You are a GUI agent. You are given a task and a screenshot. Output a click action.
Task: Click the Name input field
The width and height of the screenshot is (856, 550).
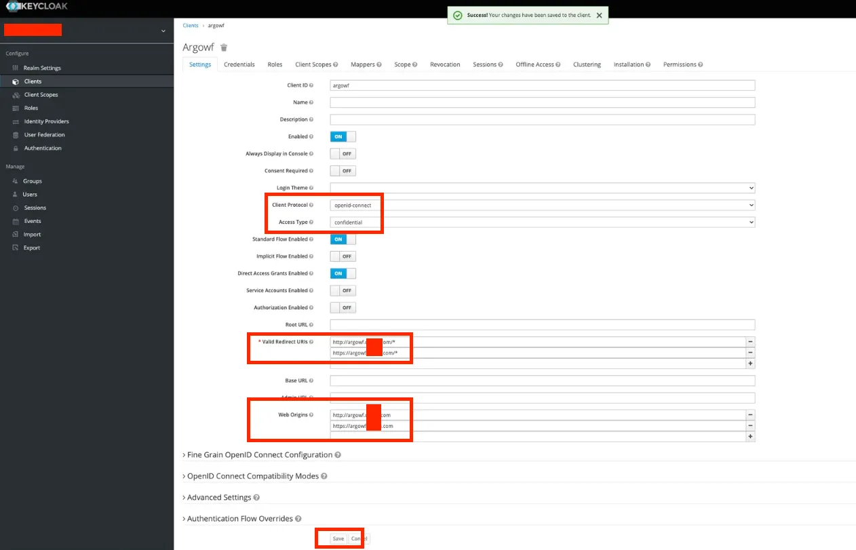coord(543,102)
